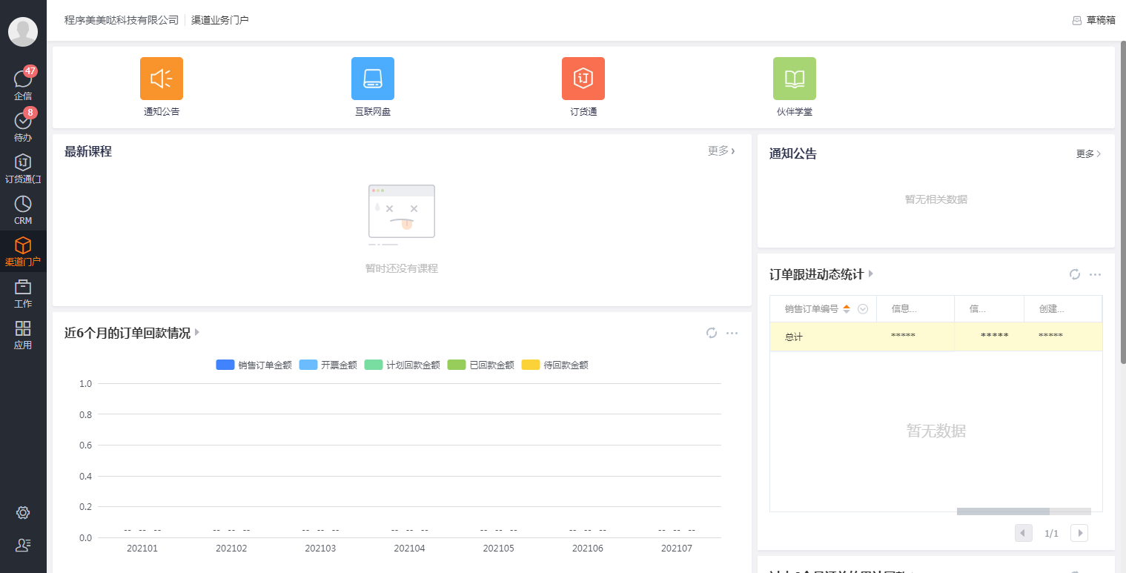Open 伙伴学堂 green book shortcut
1126x573 pixels.
795,79
